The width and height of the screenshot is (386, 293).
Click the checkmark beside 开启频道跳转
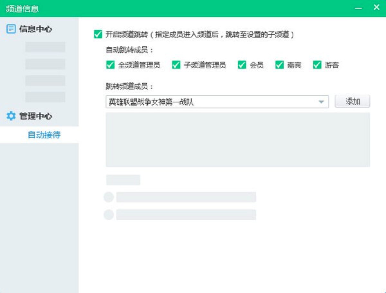[97, 33]
